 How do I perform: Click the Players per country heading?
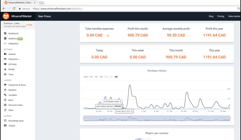click(157, 133)
